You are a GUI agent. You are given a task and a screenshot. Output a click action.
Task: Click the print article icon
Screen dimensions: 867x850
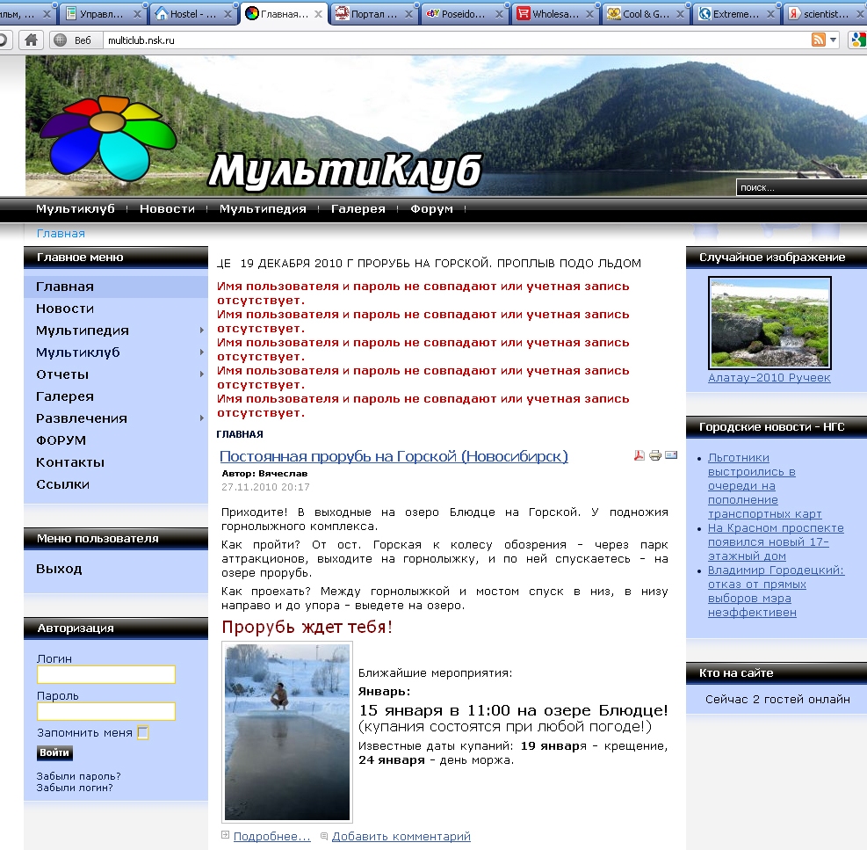click(655, 455)
